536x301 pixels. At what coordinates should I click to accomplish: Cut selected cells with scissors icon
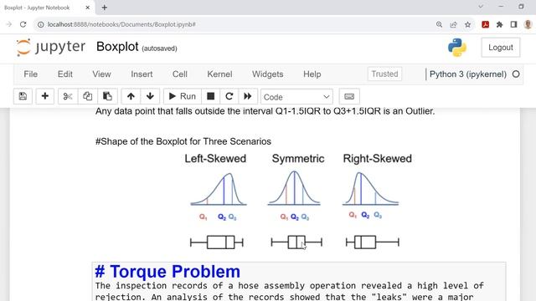pos(68,97)
